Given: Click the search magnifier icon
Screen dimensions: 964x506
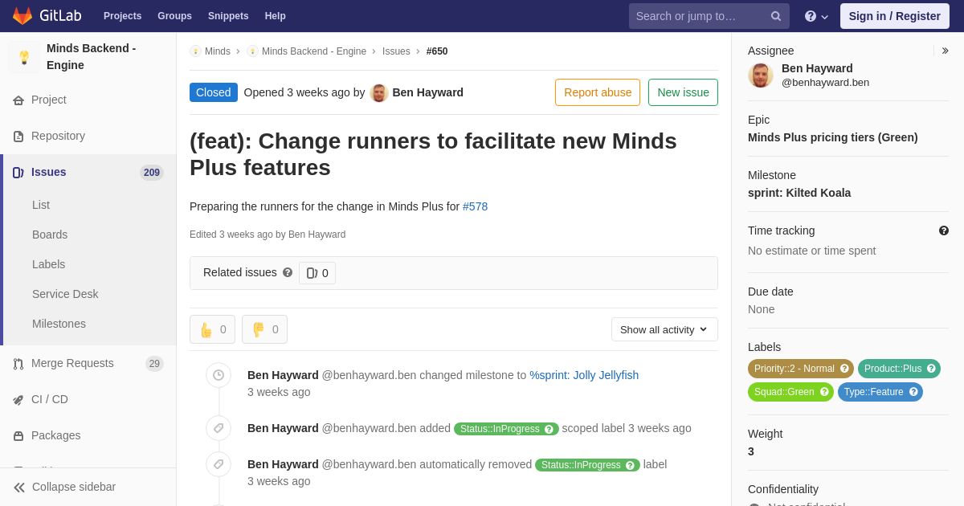Looking at the screenshot, I should coord(776,16).
